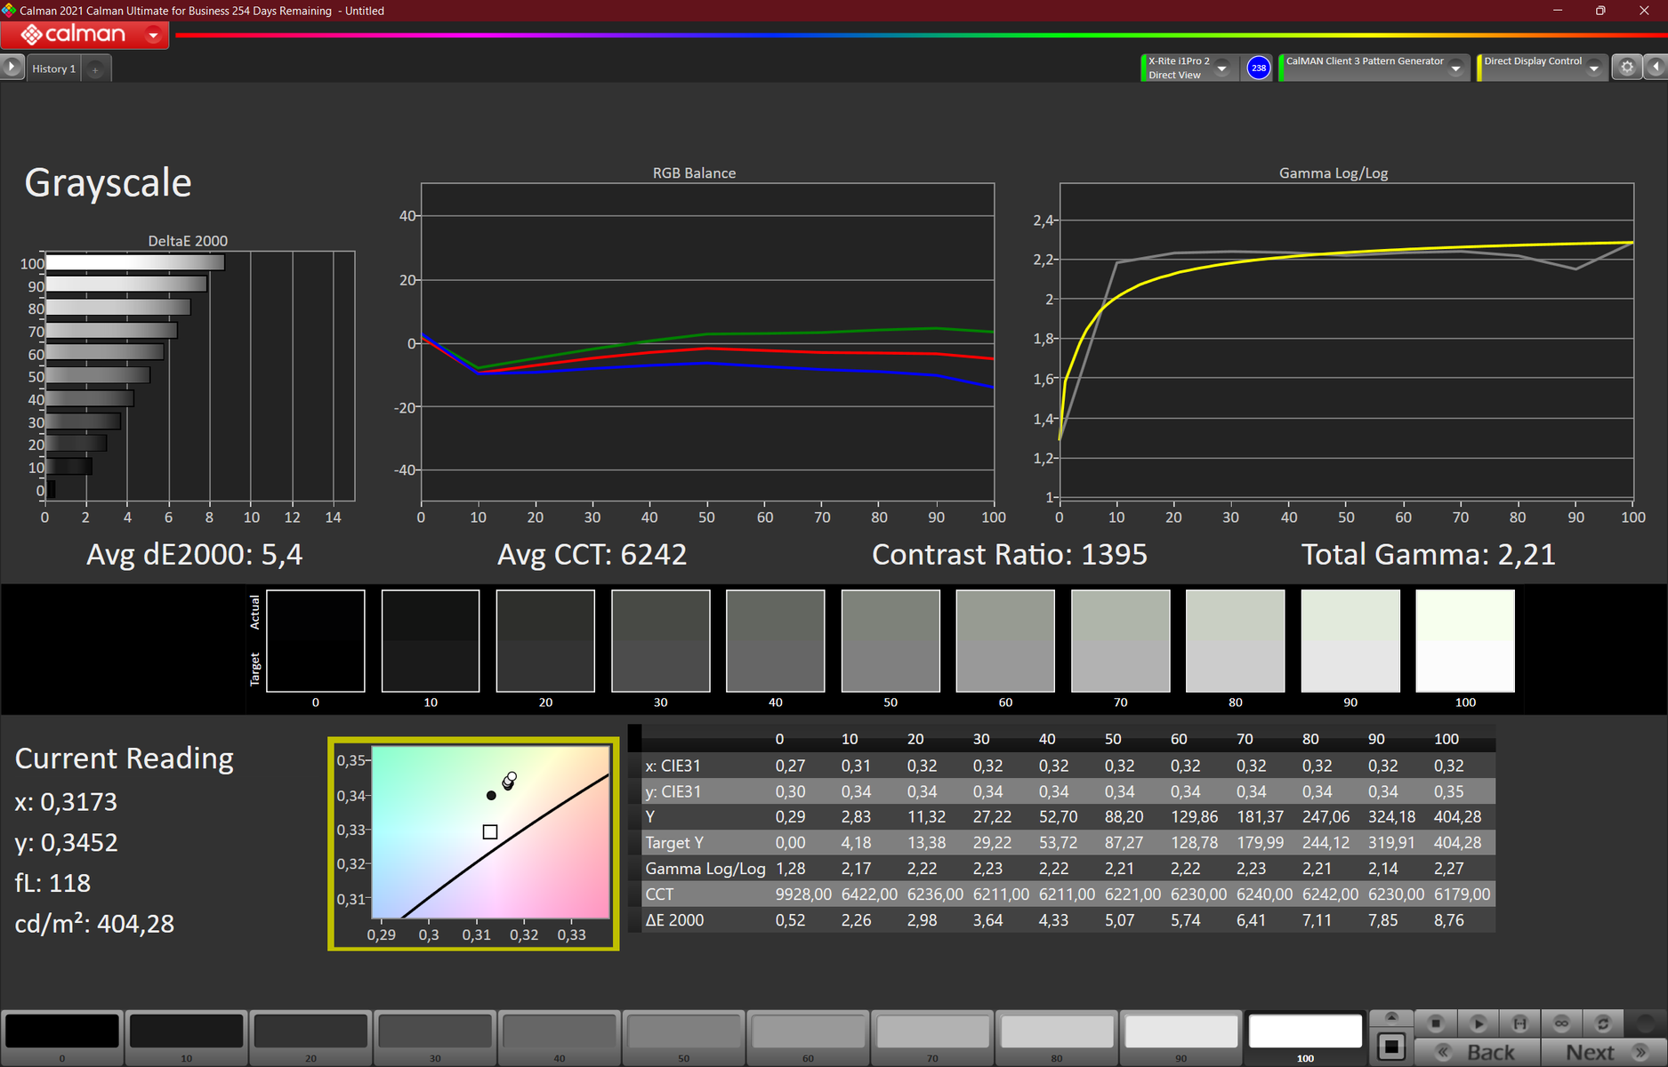1668x1067 pixels.
Task: Expand the Direct Display Control dropdown
Action: tap(1594, 68)
